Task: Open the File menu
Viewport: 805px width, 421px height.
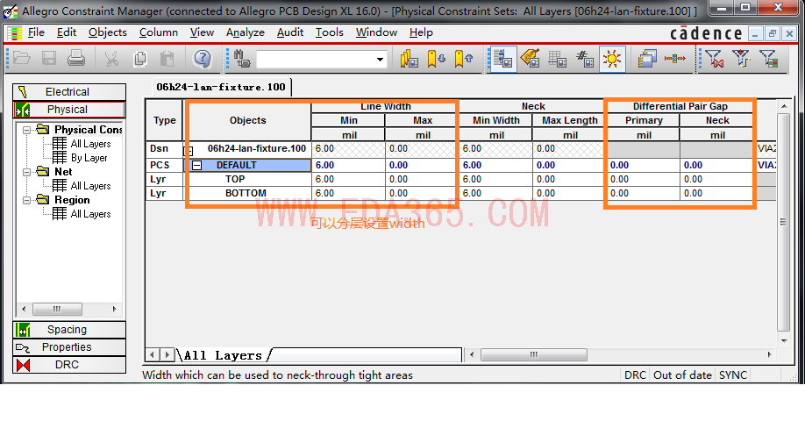Action: pyautogui.click(x=36, y=32)
